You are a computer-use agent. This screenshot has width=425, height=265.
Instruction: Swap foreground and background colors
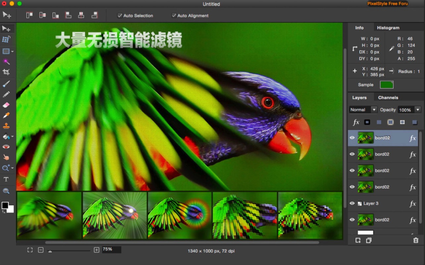(x=4, y=212)
